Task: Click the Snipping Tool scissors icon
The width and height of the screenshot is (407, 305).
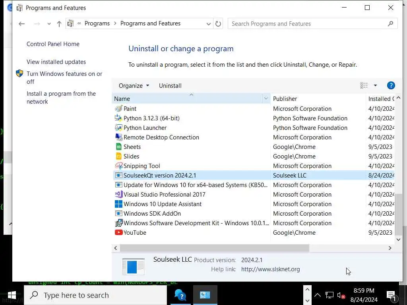Action: tap(118, 166)
